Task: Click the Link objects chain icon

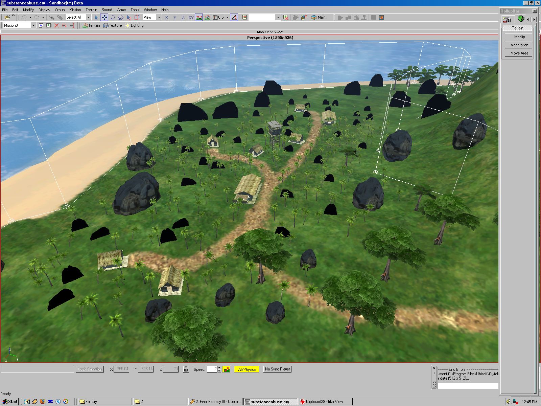Action: pos(51,17)
